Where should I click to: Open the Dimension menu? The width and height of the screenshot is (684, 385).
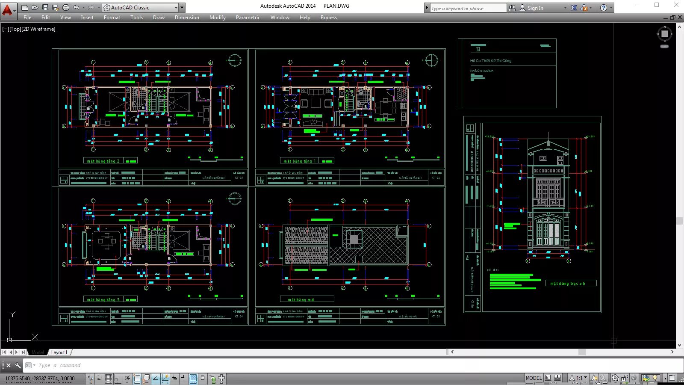[x=187, y=18]
